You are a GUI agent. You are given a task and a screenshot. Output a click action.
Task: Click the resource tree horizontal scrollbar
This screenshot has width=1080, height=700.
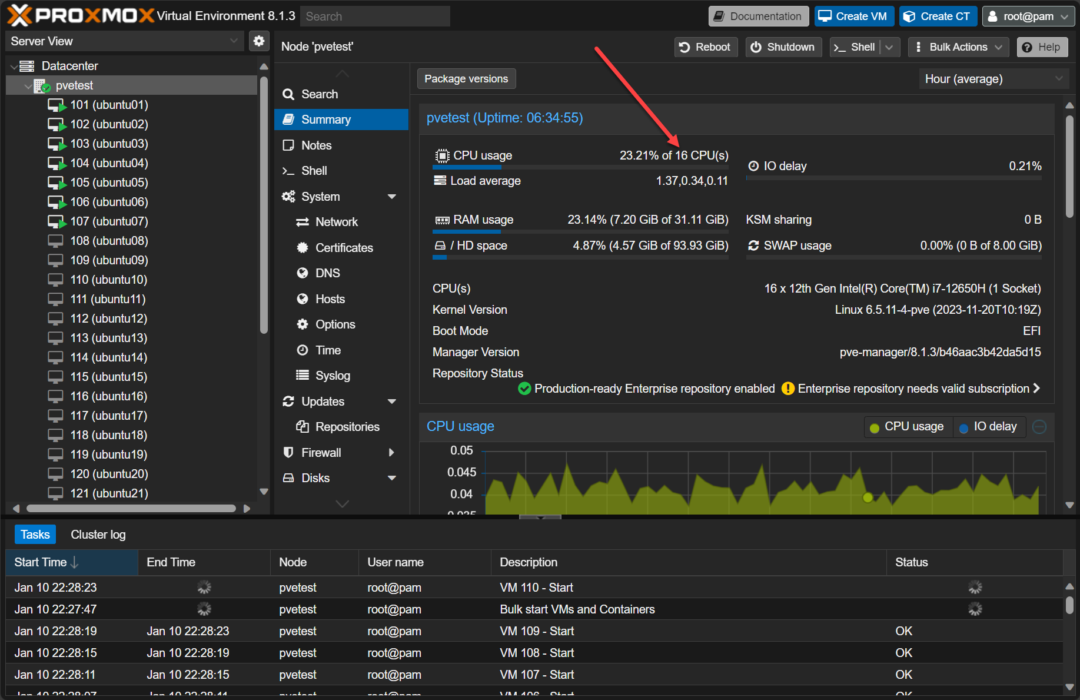pos(131,508)
